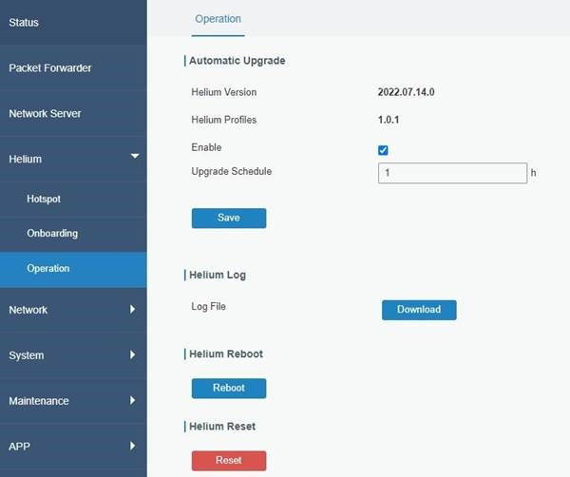Viewport: 570px width, 477px height.
Task: Click the Helium Reboot heading
Action: tap(226, 353)
